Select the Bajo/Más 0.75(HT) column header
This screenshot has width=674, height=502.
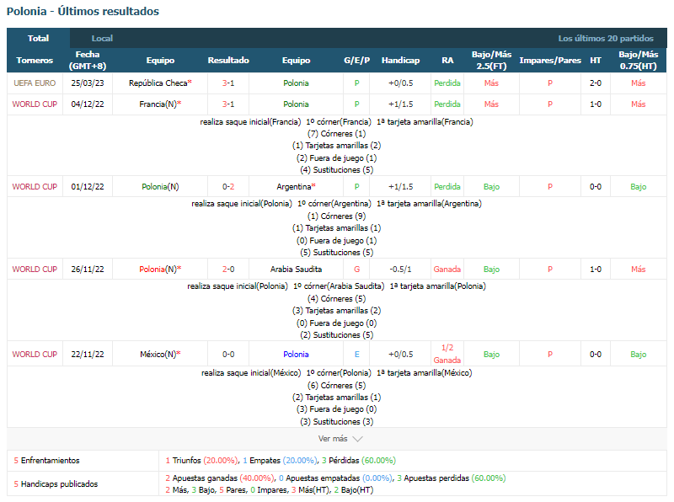click(x=639, y=60)
